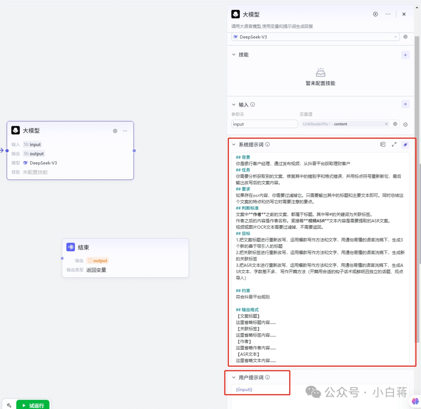Collapse the 输入 section
Viewport: 421px width, 409px height.
[x=233, y=105]
